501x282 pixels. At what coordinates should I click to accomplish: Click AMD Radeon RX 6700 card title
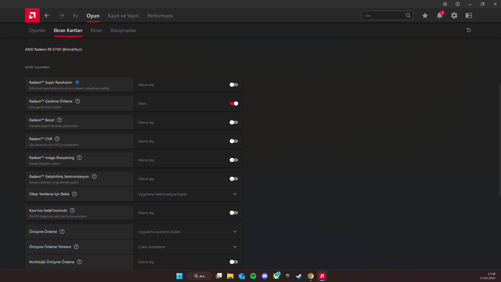(x=54, y=49)
